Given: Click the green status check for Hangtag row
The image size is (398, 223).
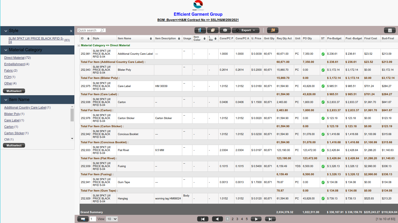Looking at the screenshot, I should [x=323, y=199].
